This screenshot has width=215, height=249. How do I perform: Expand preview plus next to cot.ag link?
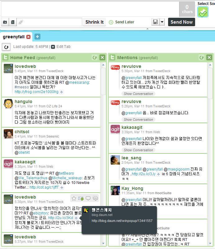point(62,188)
